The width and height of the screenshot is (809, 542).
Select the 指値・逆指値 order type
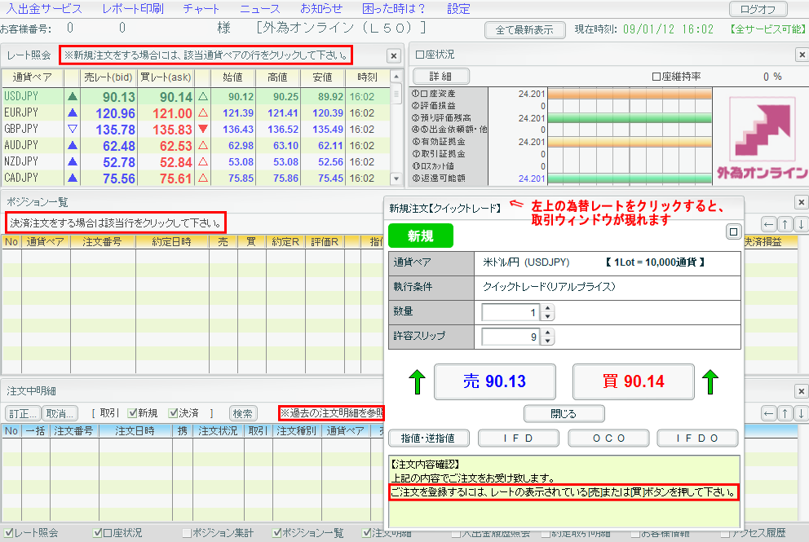click(428, 438)
